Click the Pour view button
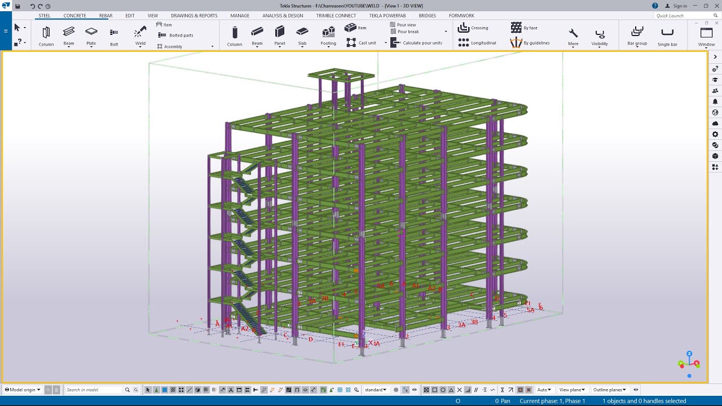The image size is (722, 406). (x=403, y=25)
